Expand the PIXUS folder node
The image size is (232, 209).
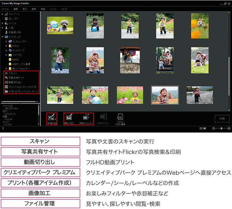coord(6,46)
